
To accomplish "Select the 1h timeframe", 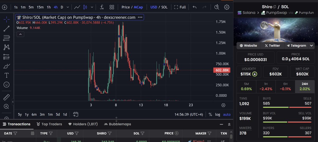I will [48, 7].
